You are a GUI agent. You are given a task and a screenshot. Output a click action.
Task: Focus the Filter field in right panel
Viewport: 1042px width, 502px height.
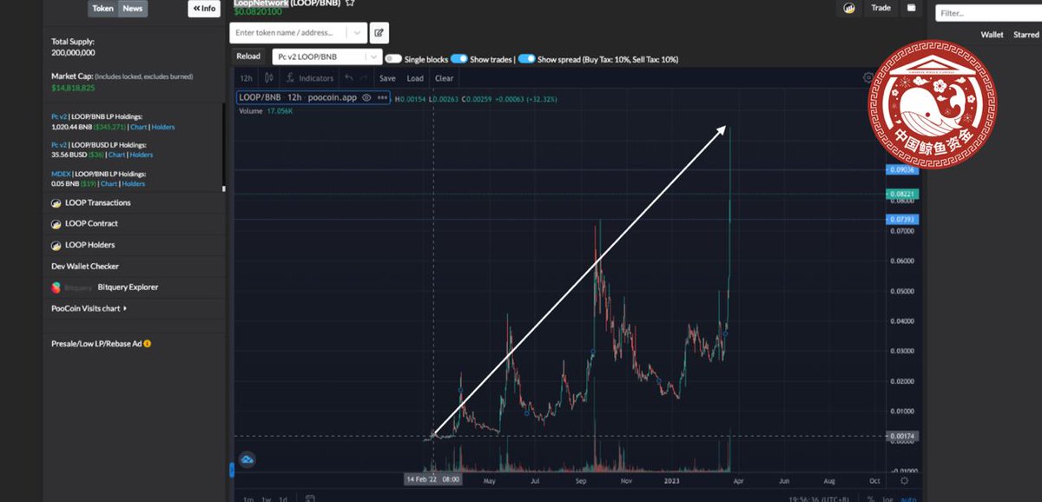point(988,13)
